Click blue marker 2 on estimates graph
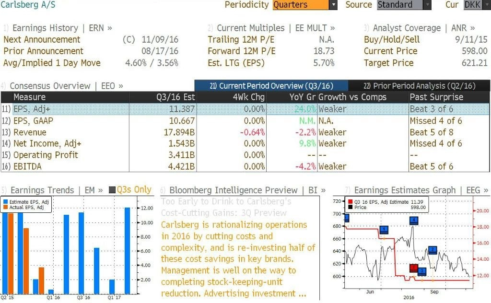This screenshot has width=491, height=303. 433,250
